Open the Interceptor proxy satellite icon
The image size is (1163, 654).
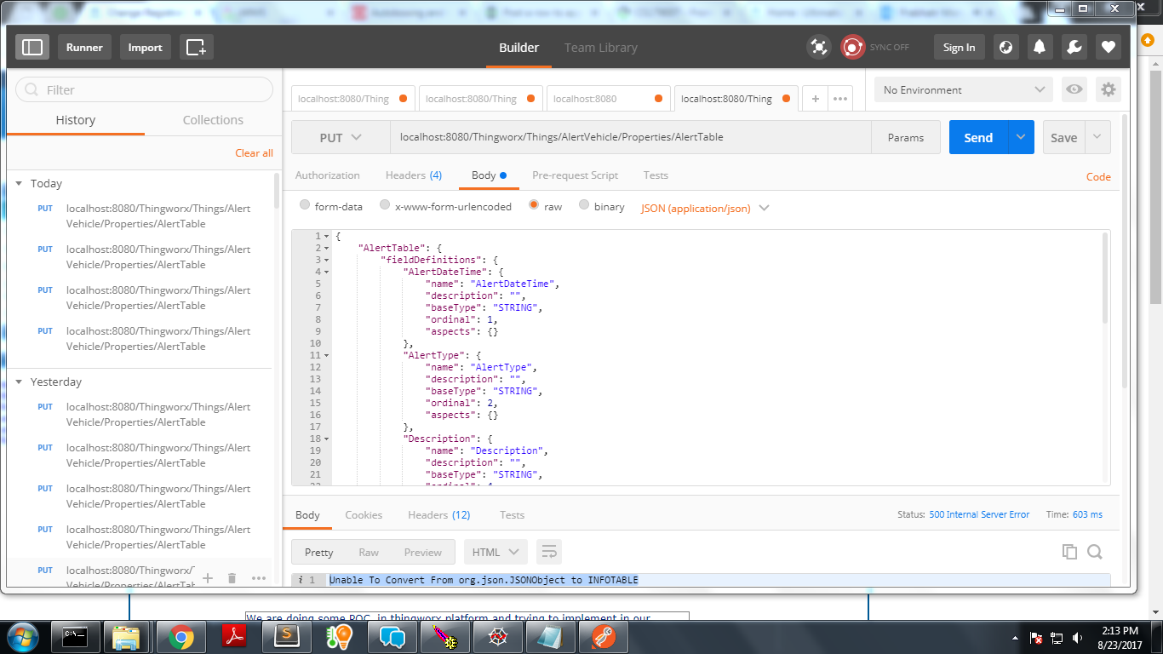[x=819, y=47]
